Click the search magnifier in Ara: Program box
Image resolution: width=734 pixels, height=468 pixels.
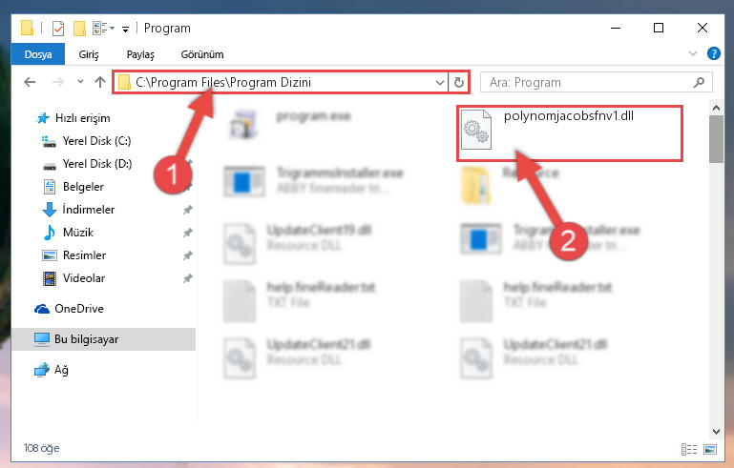point(699,83)
